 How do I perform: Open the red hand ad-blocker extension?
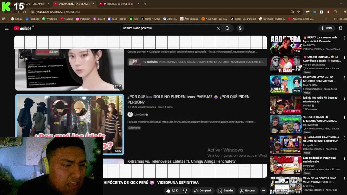pyautogui.click(x=328, y=12)
